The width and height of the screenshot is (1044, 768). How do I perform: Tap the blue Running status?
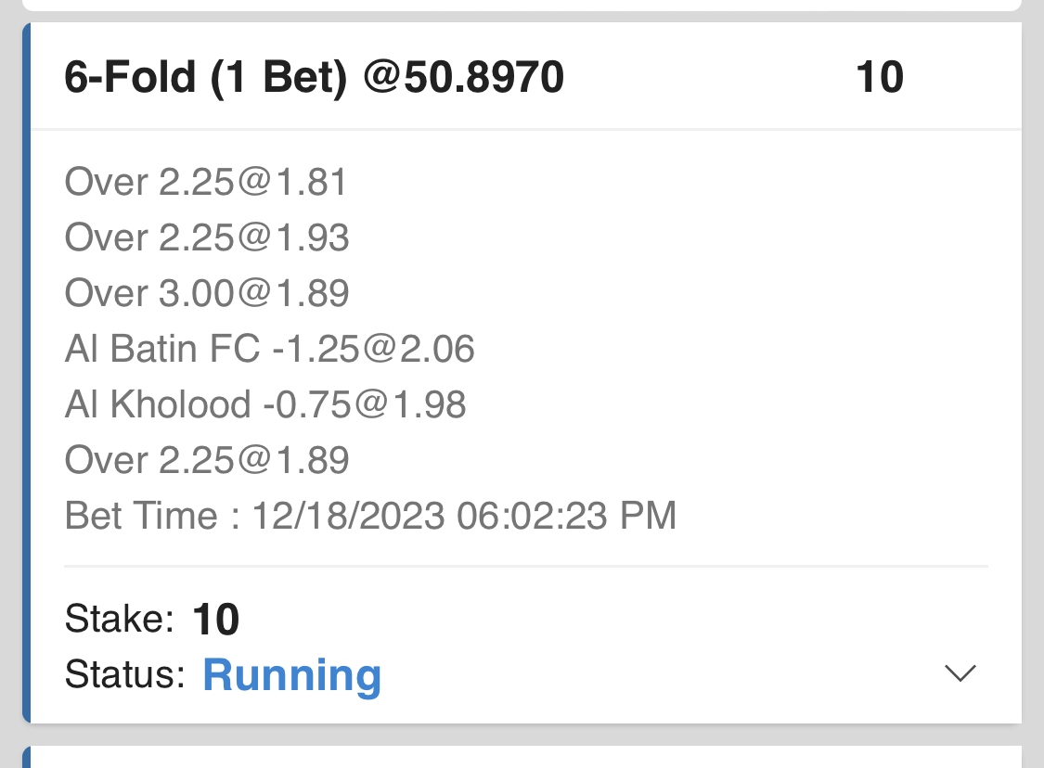(x=291, y=675)
